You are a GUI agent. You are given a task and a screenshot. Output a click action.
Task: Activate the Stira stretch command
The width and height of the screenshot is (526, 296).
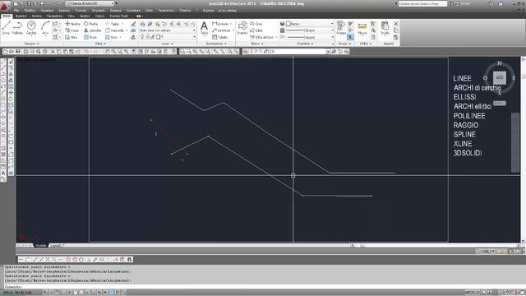(x=72, y=37)
